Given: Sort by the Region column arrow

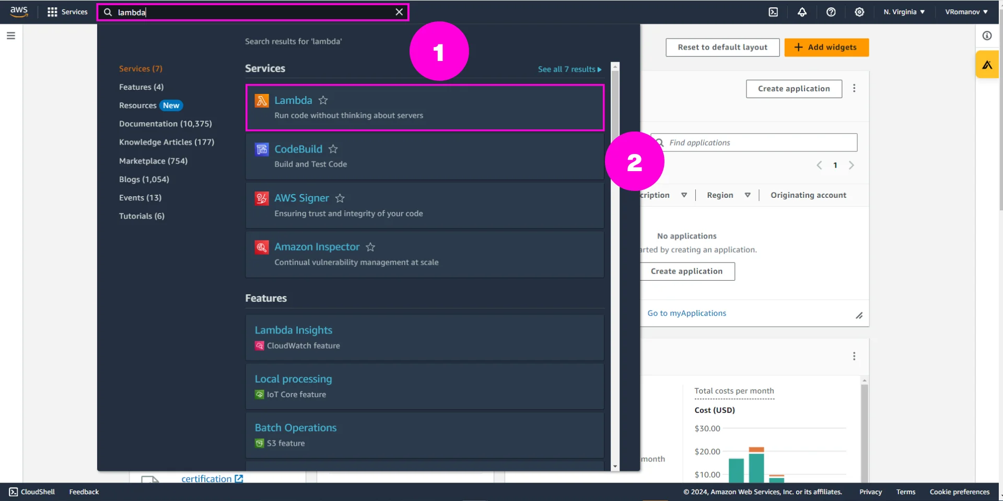Looking at the screenshot, I should click(748, 195).
